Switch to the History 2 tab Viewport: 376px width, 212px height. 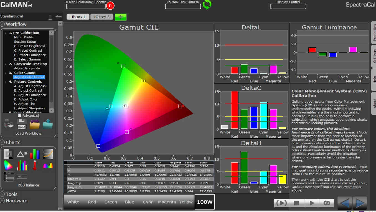pyautogui.click(x=102, y=17)
